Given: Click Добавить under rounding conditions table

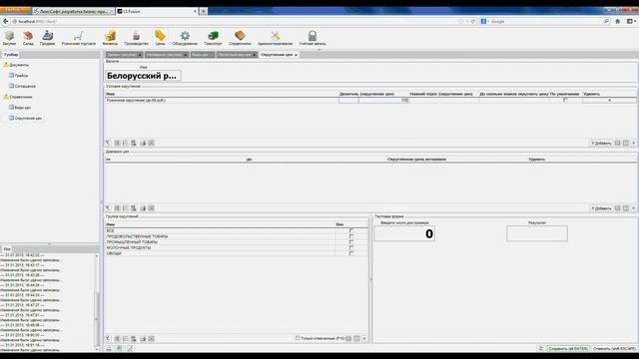Looking at the screenshot, I should 601,144.
